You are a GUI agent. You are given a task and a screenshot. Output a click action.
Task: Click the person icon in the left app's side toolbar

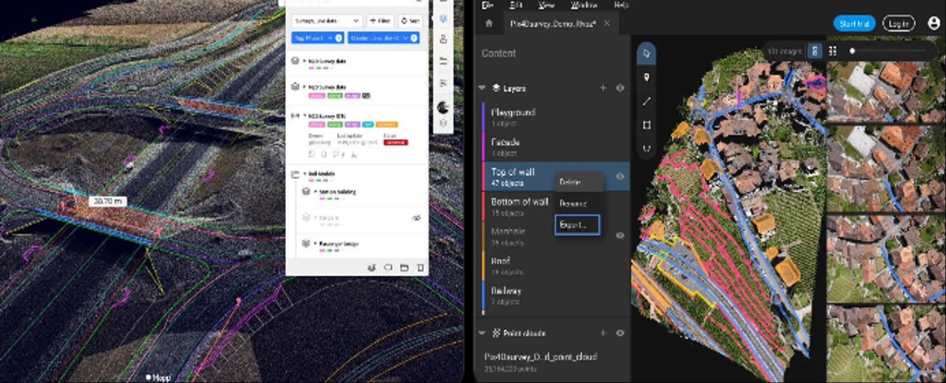[x=443, y=39]
